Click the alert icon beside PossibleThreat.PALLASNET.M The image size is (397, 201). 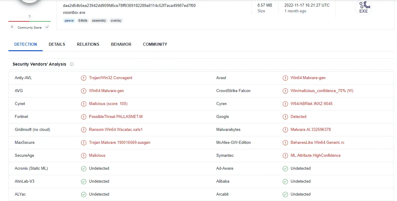[84, 117]
